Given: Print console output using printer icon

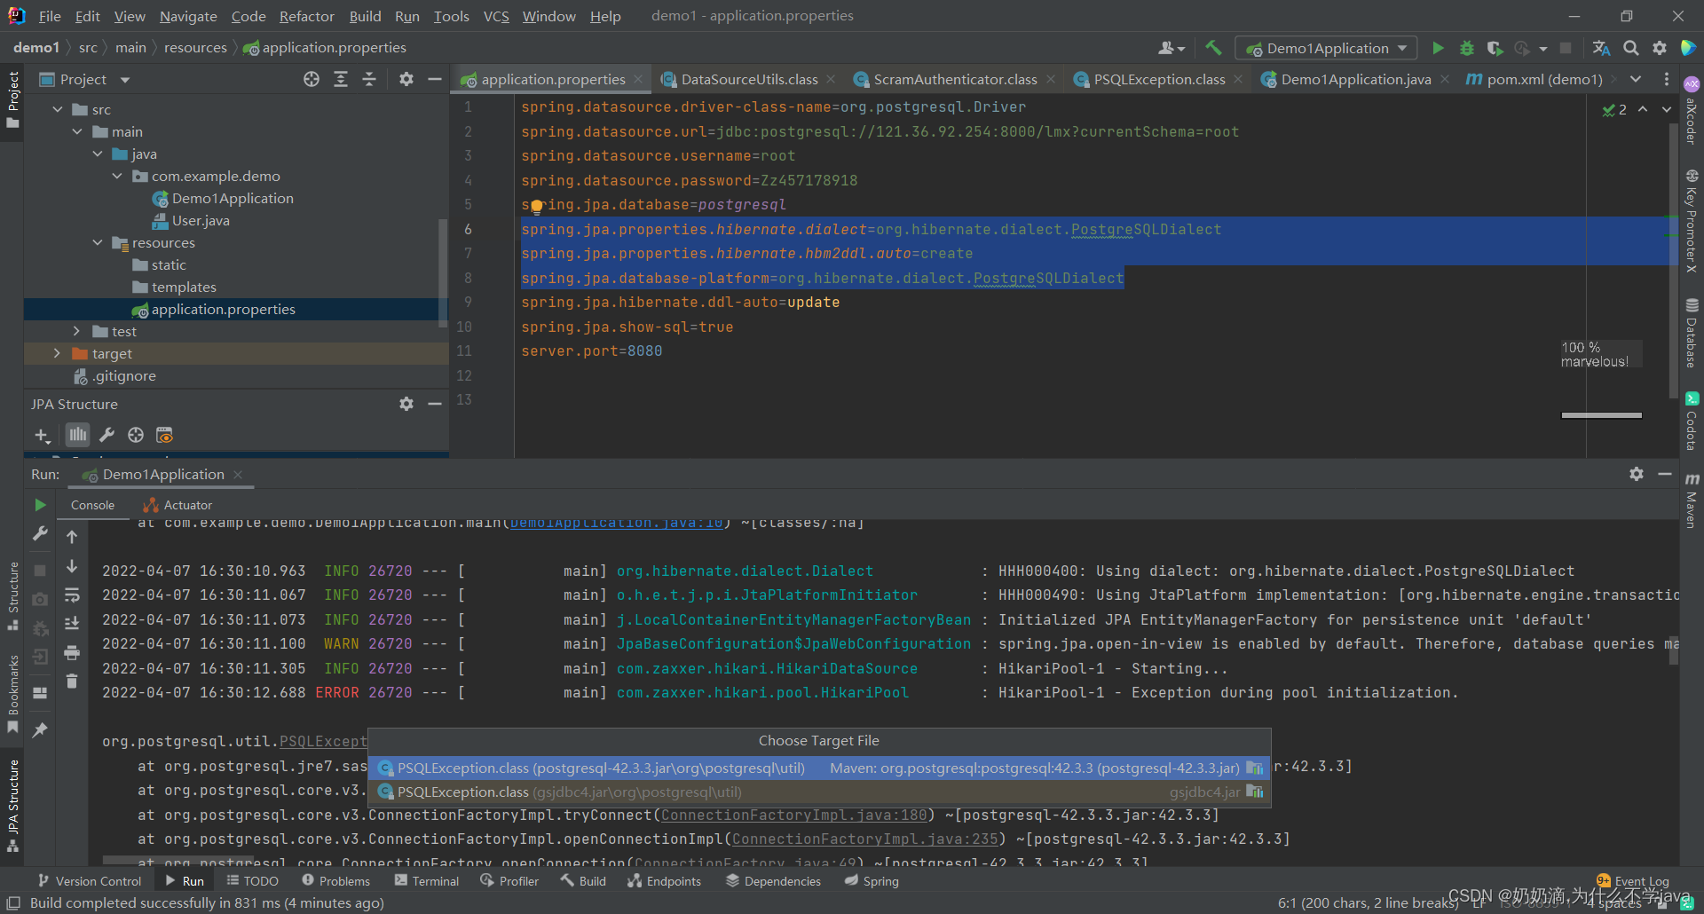Looking at the screenshot, I should click(x=72, y=653).
